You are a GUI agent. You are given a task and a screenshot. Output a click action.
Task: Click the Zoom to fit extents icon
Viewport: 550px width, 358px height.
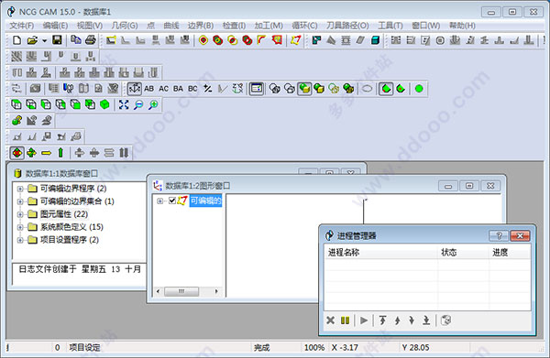coord(124,104)
